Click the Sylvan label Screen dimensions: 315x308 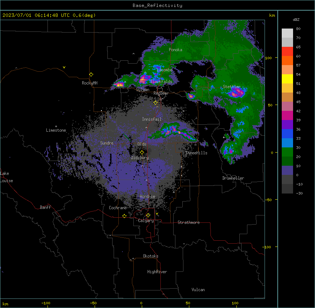click(143, 90)
